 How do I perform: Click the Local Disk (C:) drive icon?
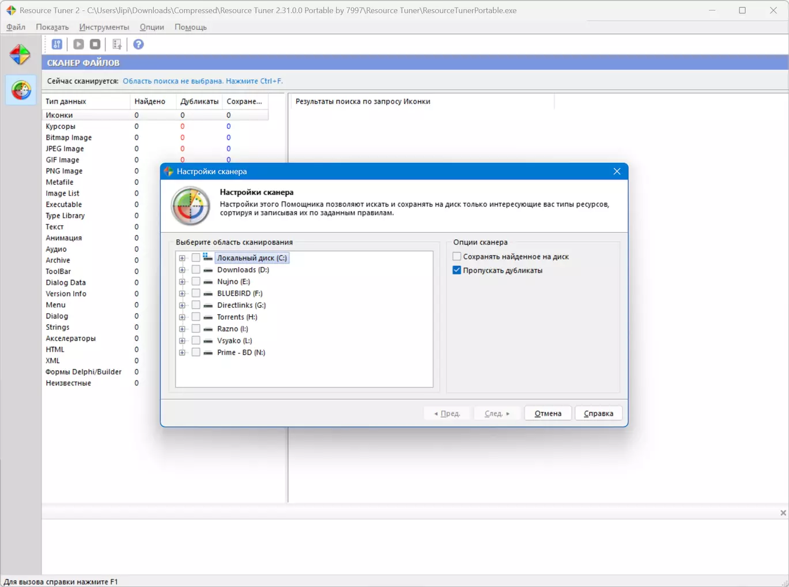(207, 257)
